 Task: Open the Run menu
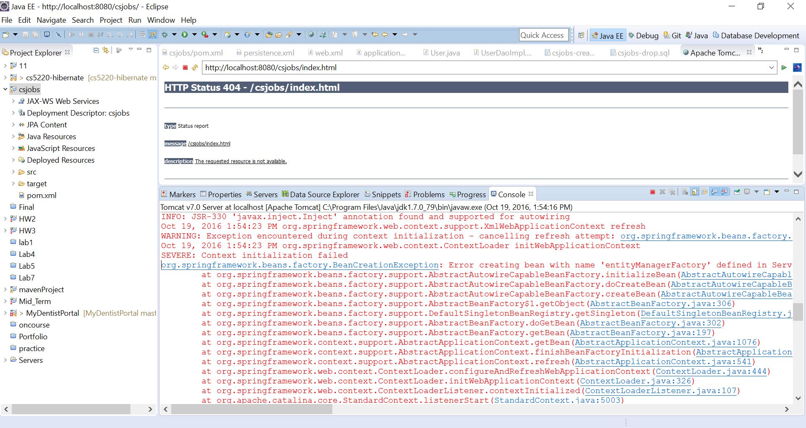[135, 20]
